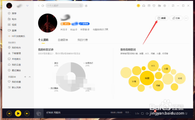This screenshot has height=120, width=195.
Task: Show 最近播放 recent plays
Action: tap(15, 70)
